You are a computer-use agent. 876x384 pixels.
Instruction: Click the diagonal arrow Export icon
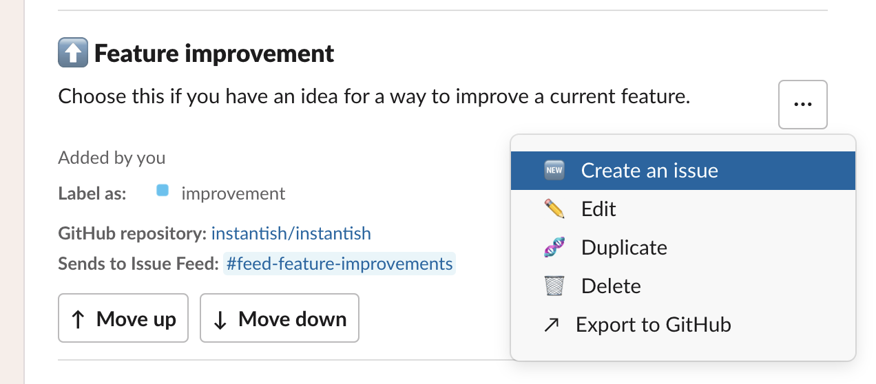(551, 325)
